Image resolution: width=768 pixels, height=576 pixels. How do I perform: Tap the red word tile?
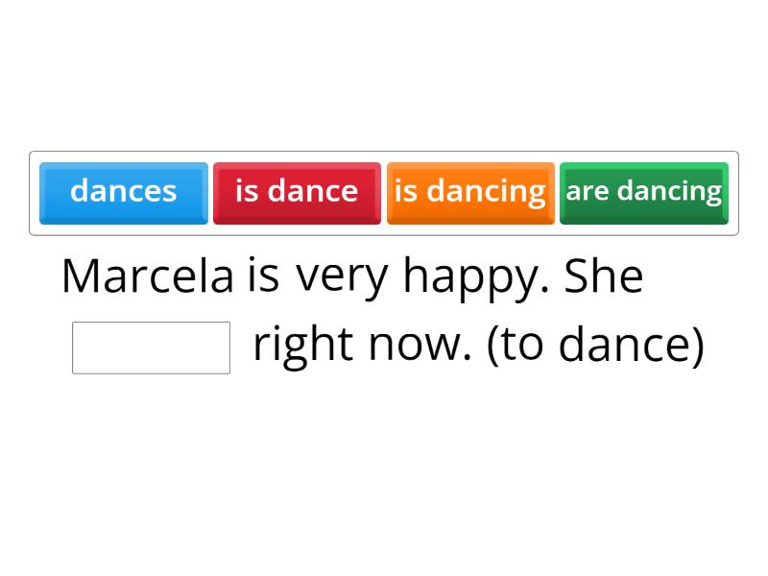pyautogui.click(x=297, y=192)
